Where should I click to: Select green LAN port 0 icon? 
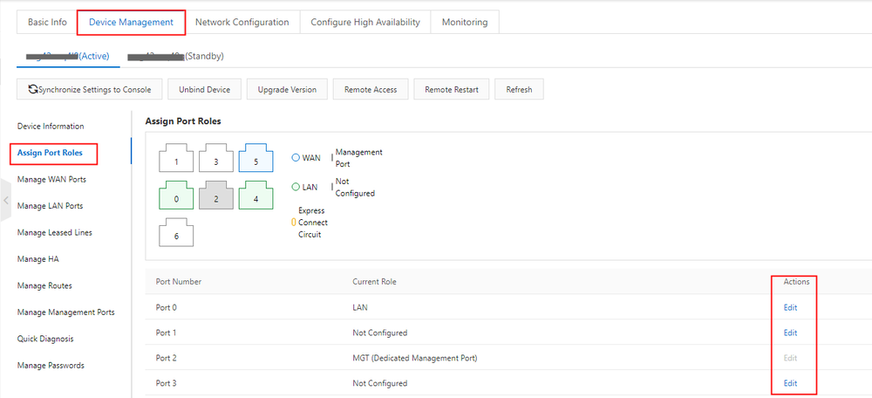coord(176,196)
